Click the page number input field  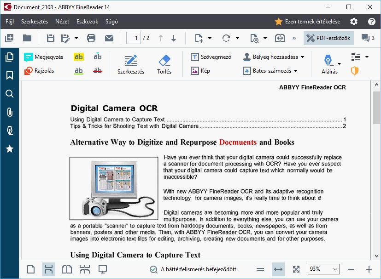coord(134,38)
